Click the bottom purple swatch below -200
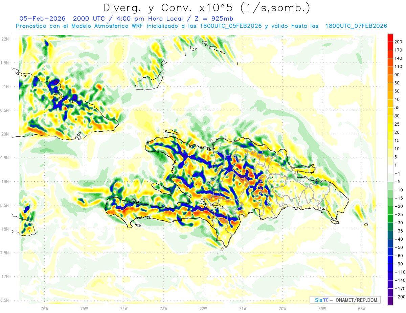The height and width of the screenshot is (313, 406). 390,301
